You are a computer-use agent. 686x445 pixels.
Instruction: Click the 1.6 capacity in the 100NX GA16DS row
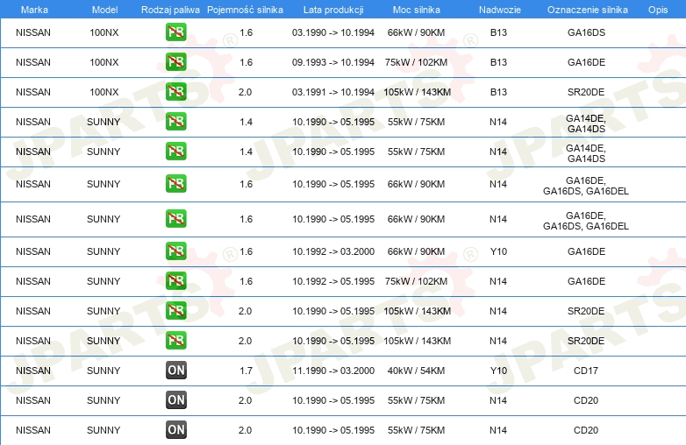pyautogui.click(x=246, y=32)
